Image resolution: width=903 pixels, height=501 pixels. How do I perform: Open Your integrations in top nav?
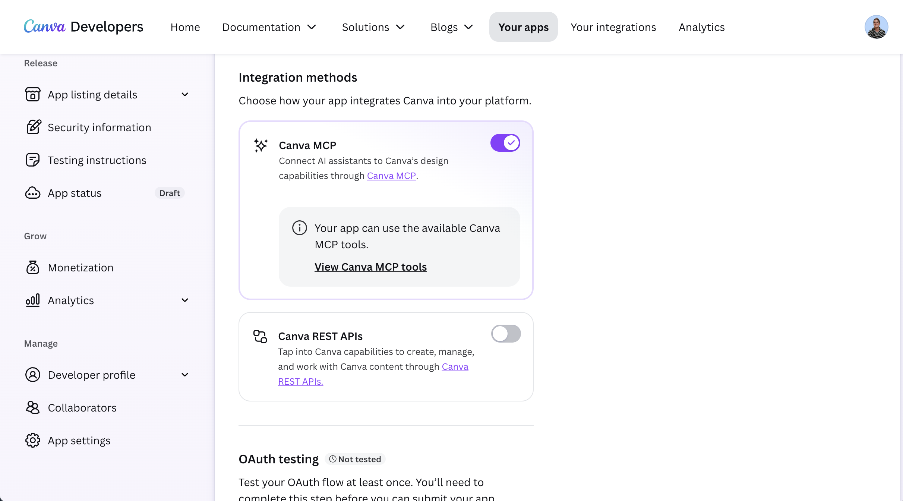pos(613,27)
